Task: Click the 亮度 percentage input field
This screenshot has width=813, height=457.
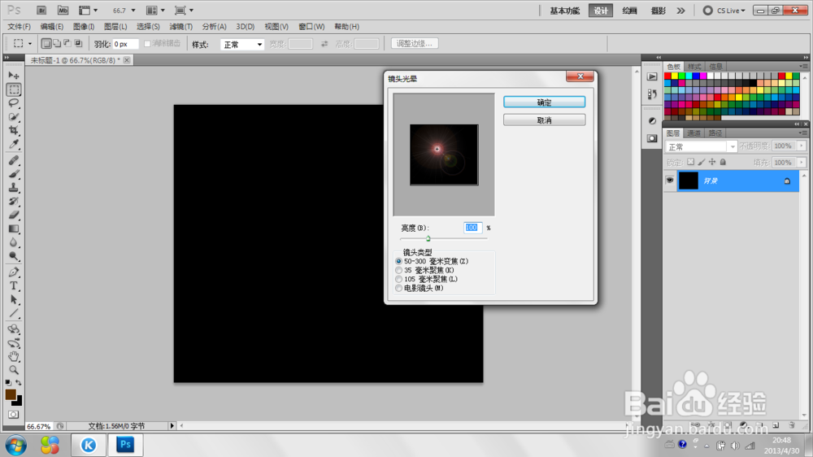Action: coord(472,228)
